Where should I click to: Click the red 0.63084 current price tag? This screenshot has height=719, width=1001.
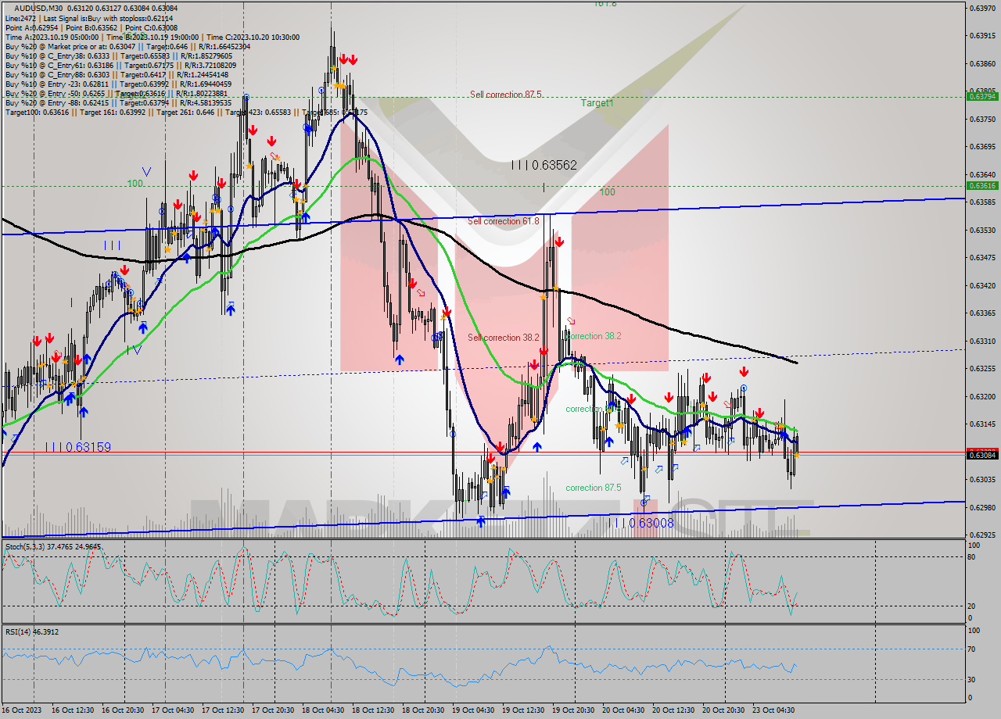(x=983, y=453)
